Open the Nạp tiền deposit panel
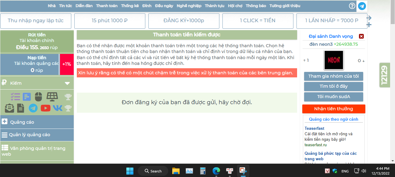 point(30,64)
